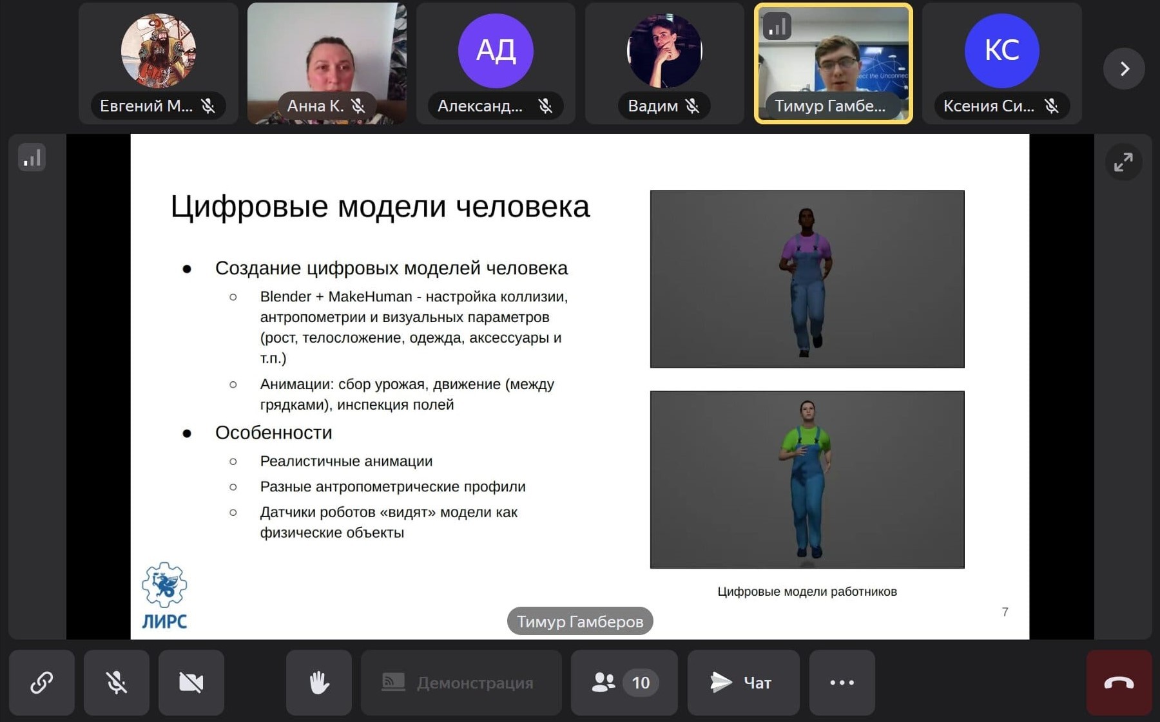Open the Чат panel
The width and height of the screenshot is (1160, 722).
point(742,683)
